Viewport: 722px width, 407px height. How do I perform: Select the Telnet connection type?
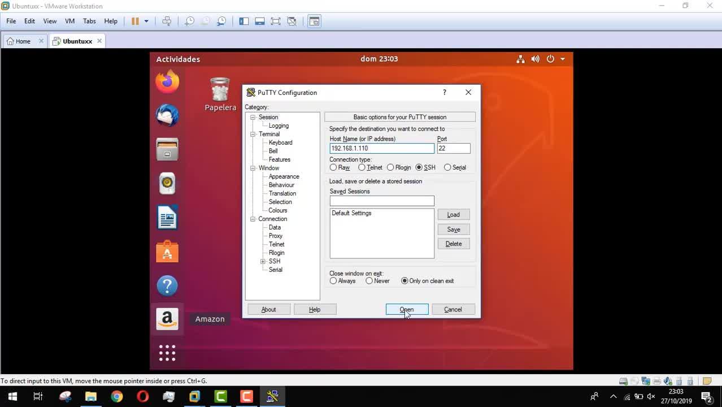click(362, 168)
